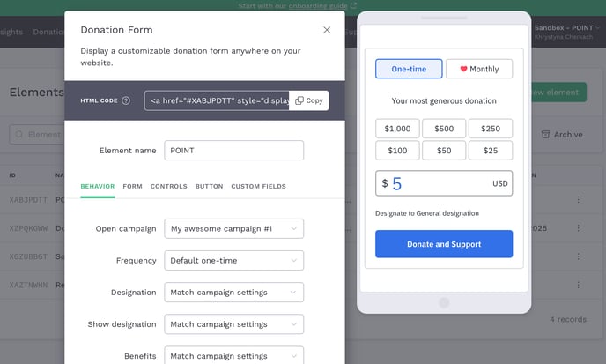Switch to the Form tab
Viewport: 606px width, 364px height.
[132, 187]
